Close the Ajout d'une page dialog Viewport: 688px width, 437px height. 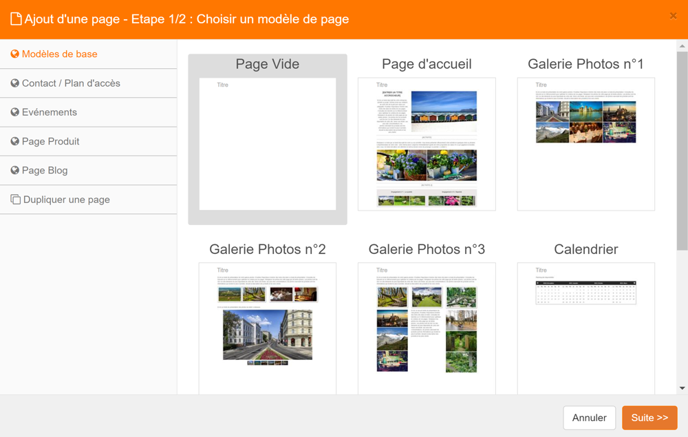[673, 16]
